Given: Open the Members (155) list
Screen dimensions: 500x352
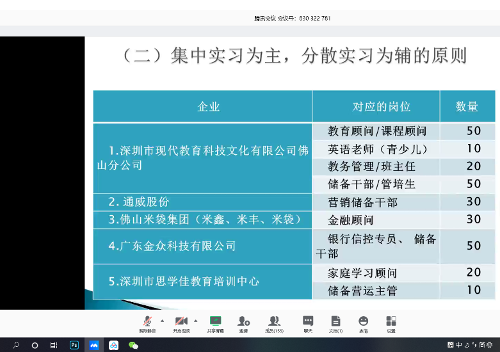Looking at the screenshot, I should click(275, 321).
